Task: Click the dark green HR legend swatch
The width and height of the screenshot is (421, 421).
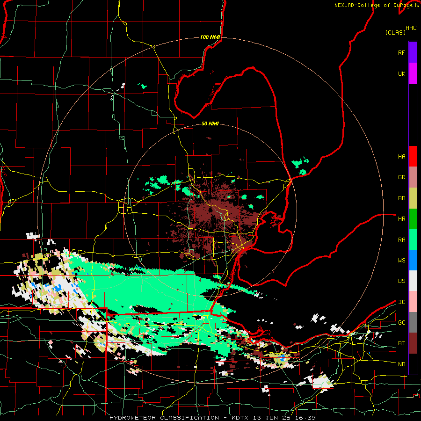Action: 413,219
